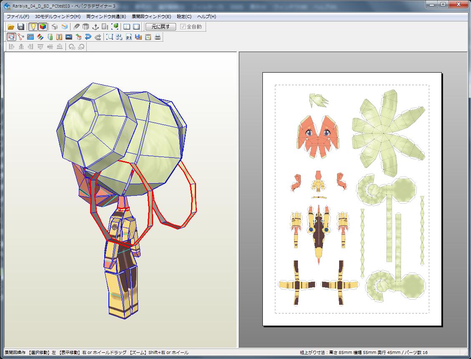Align parts to bottom edge icon
Image resolution: width=471 pixels, height=359 pixels.
pos(60,47)
